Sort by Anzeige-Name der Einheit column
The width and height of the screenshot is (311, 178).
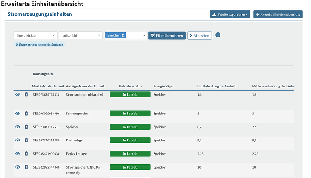[85, 86]
